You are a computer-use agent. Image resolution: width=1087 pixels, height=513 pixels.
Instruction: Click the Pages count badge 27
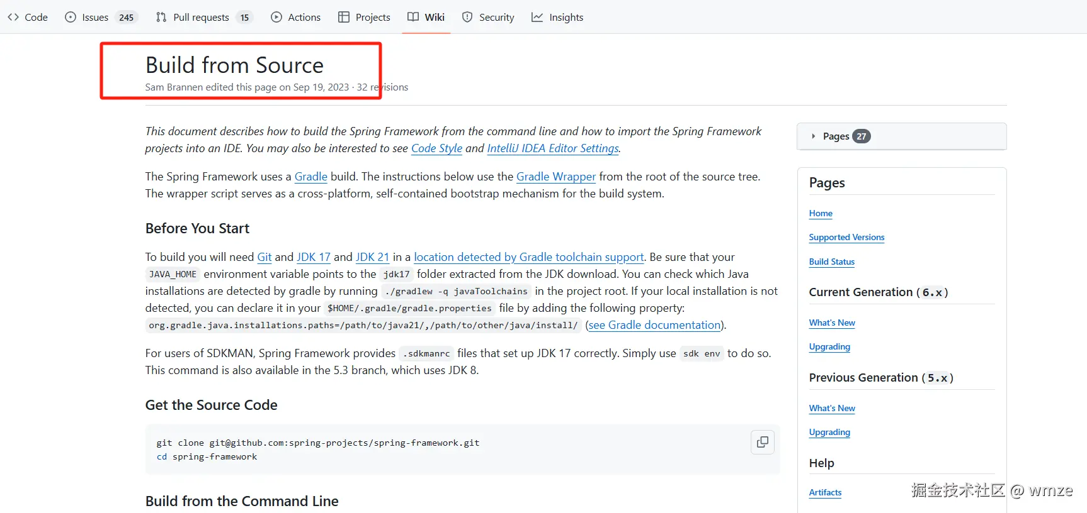pos(861,136)
